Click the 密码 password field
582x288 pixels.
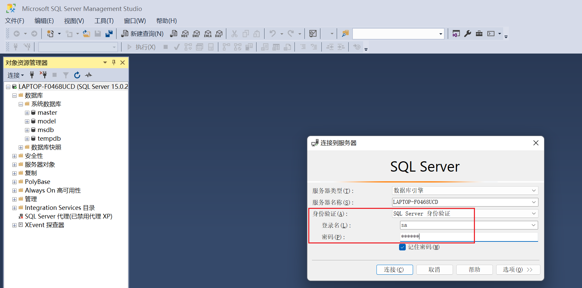pyautogui.click(x=469, y=237)
